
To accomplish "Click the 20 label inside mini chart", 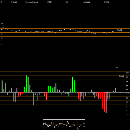I will [x=84, y=123].
